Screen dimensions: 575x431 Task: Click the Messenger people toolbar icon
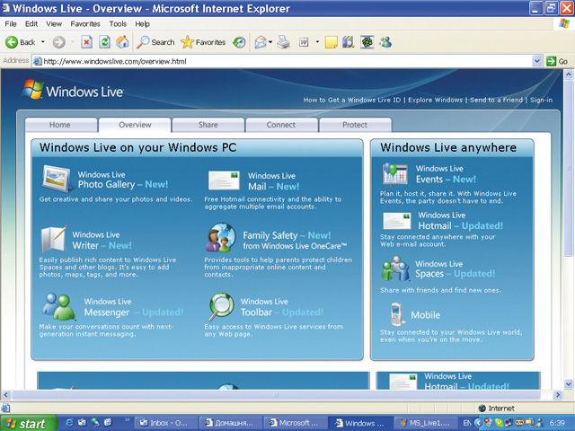coord(385,42)
